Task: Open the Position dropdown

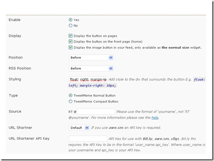Action: [x=91, y=57]
